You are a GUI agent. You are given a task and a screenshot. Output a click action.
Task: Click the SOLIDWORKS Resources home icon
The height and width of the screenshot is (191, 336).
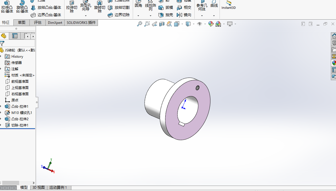(x=334, y=36)
